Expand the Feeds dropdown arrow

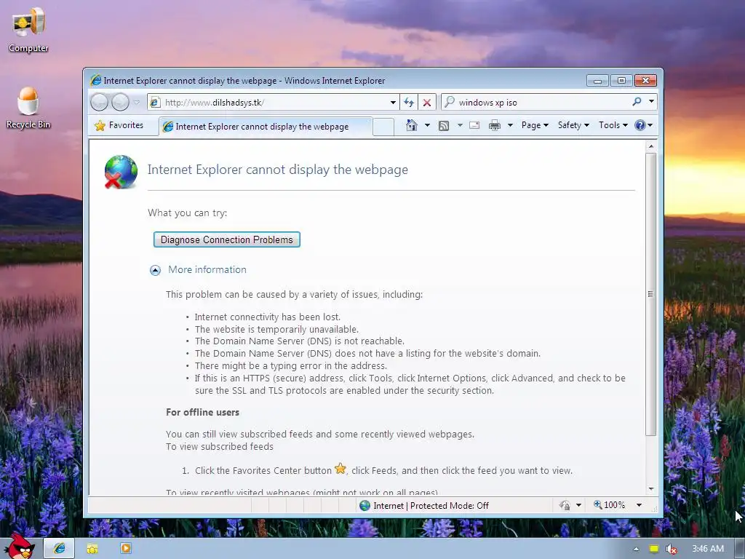point(460,125)
